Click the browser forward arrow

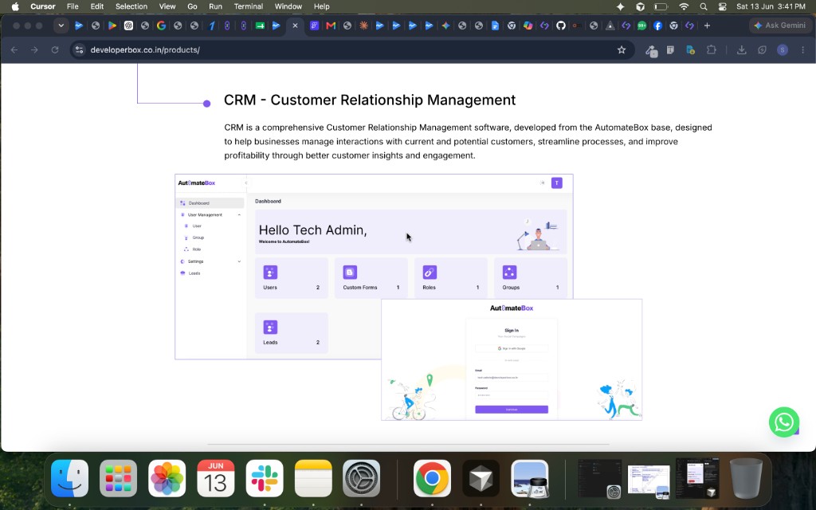pos(34,50)
